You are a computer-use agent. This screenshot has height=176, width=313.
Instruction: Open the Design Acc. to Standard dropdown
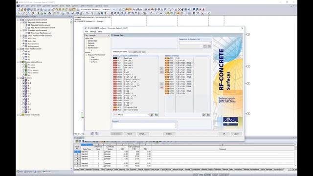195,43
